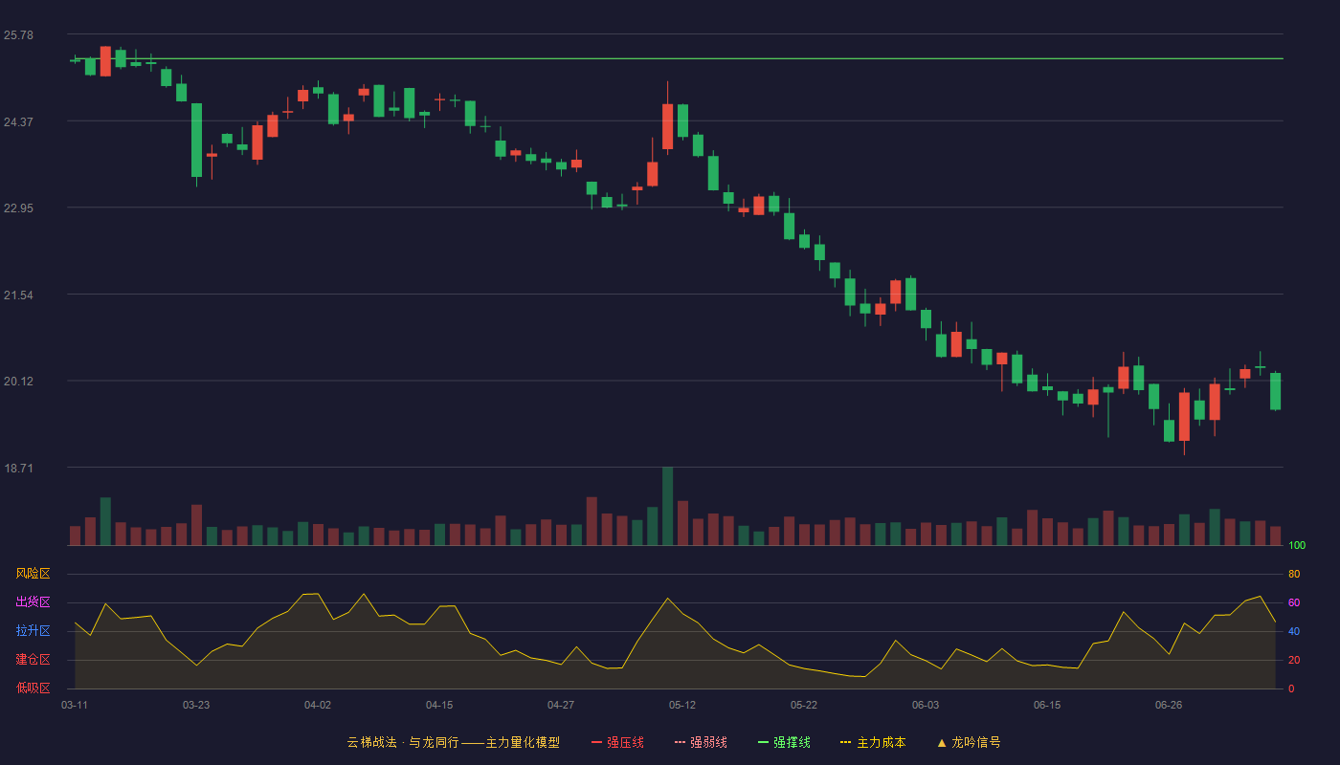1340x765 pixels.
Task: Click the 出货区 zone label
Action: (33, 602)
